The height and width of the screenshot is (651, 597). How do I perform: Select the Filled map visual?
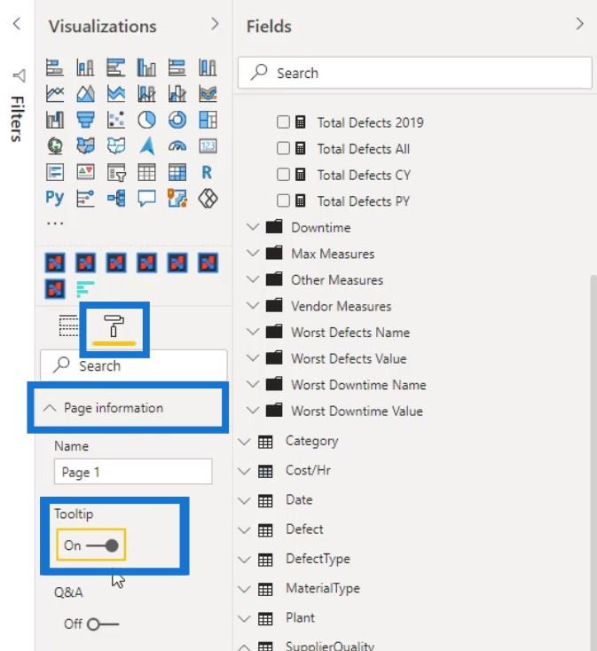pyautogui.click(x=85, y=146)
